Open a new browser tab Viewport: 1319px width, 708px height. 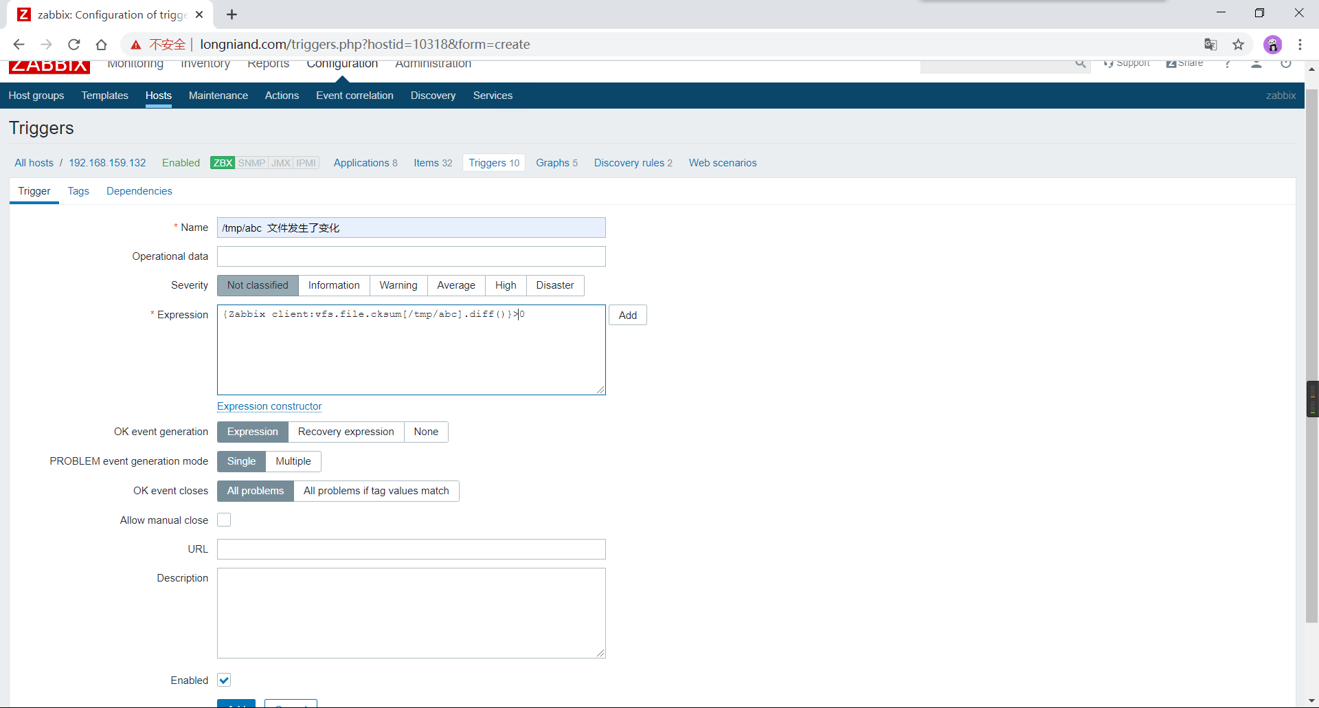click(232, 14)
